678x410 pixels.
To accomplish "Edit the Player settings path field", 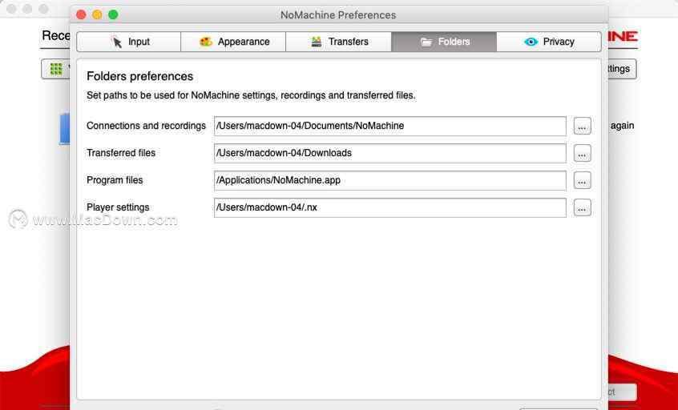I will pos(390,208).
